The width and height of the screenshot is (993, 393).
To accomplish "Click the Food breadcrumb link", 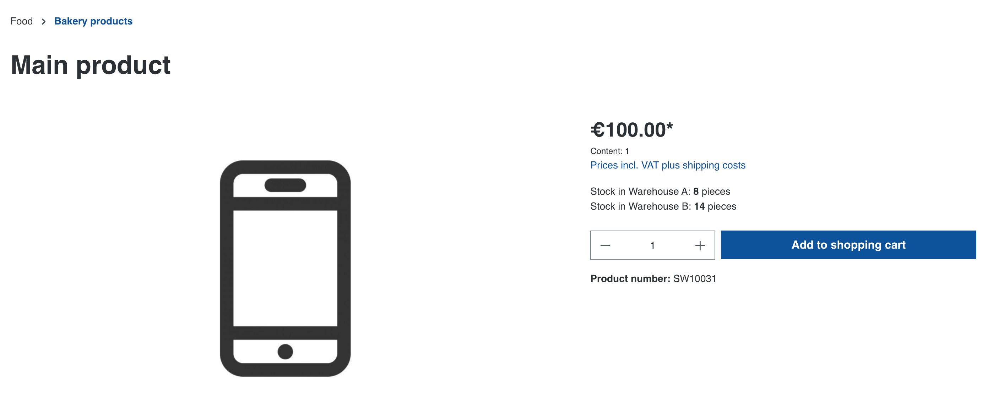I will click(x=22, y=21).
